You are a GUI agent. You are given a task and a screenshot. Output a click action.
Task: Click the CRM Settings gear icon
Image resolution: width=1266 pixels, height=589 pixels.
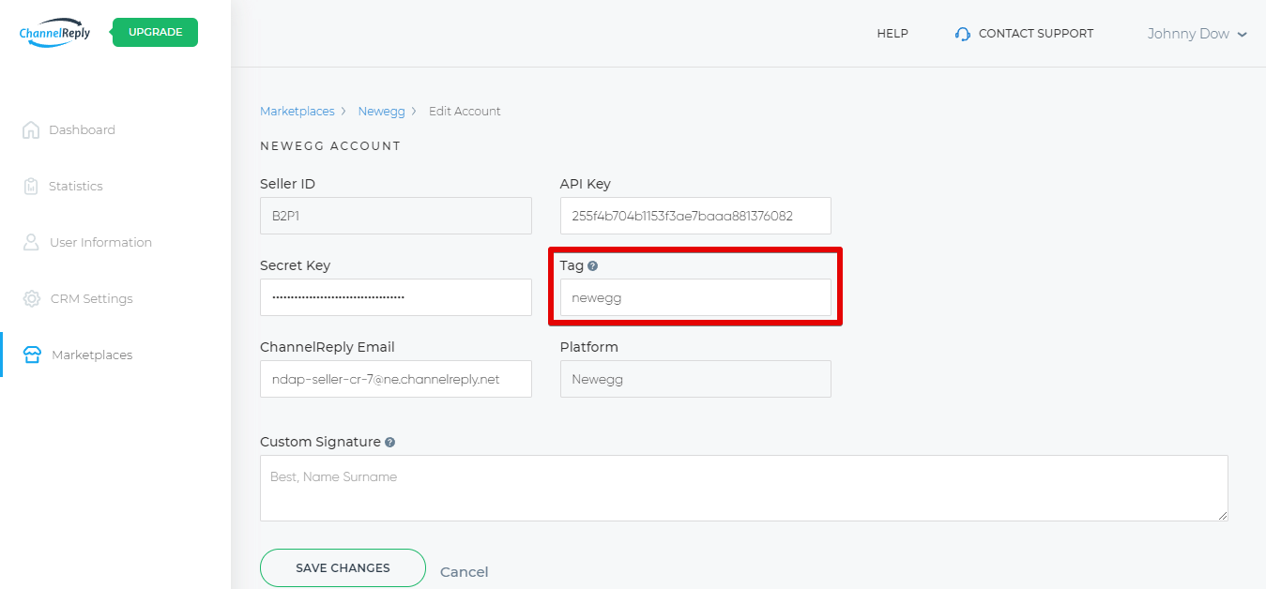[32, 298]
